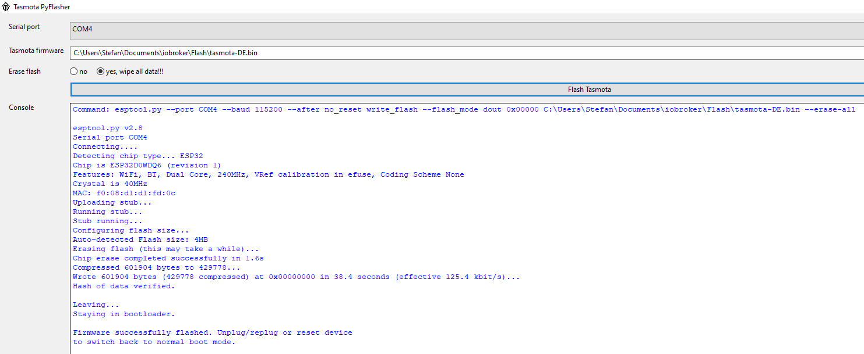Click the 'Firmware successfully flashed' console line
This screenshot has height=354, width=864.
click(x=213, y=332)
